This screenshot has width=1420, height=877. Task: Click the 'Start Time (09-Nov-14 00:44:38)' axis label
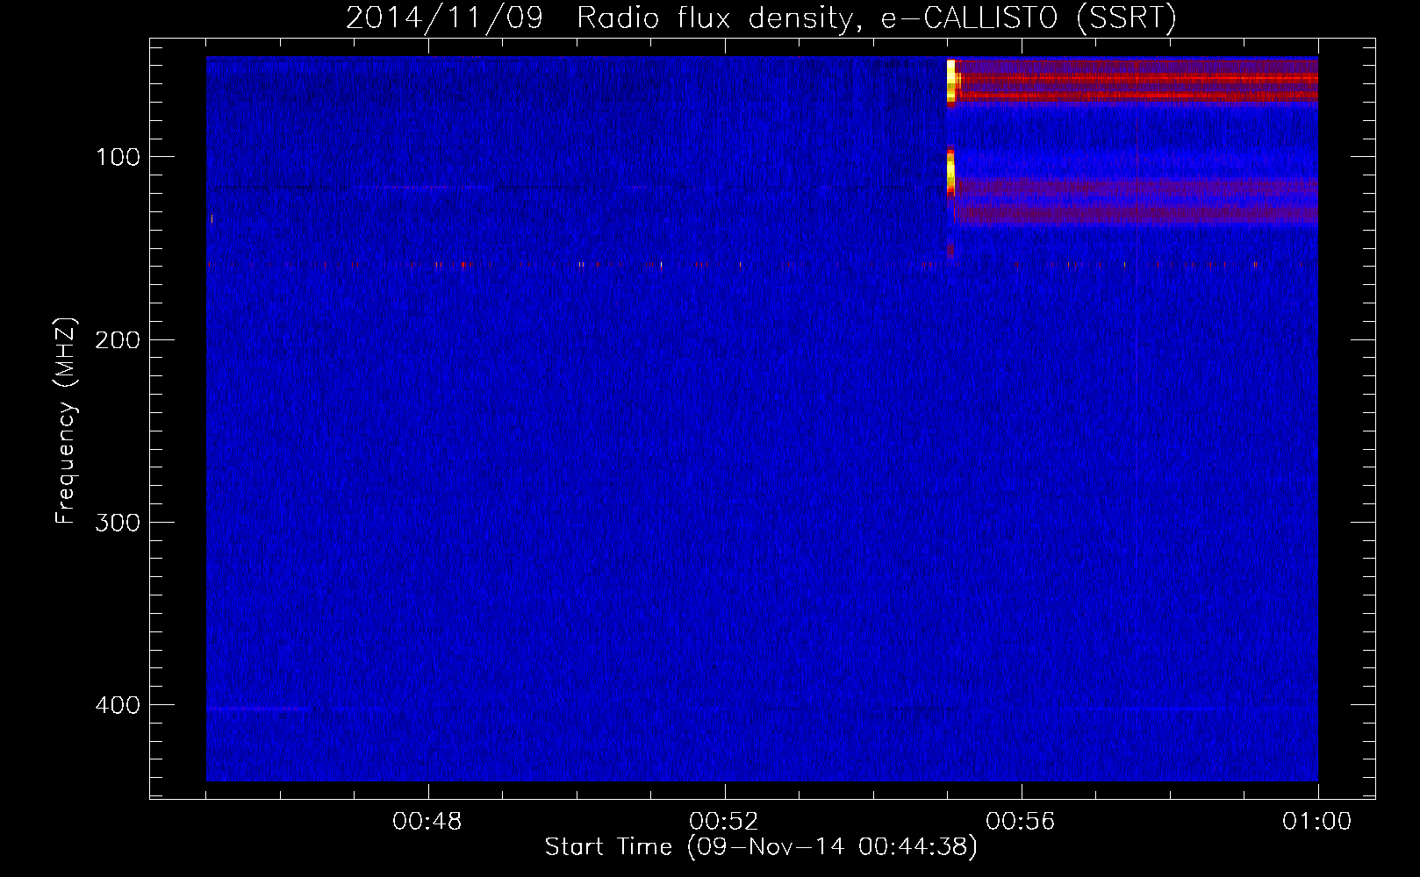(761, 847)
